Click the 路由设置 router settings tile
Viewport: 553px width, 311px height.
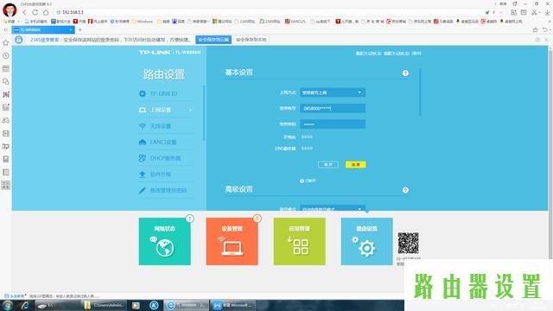click(x=366, y=241)
